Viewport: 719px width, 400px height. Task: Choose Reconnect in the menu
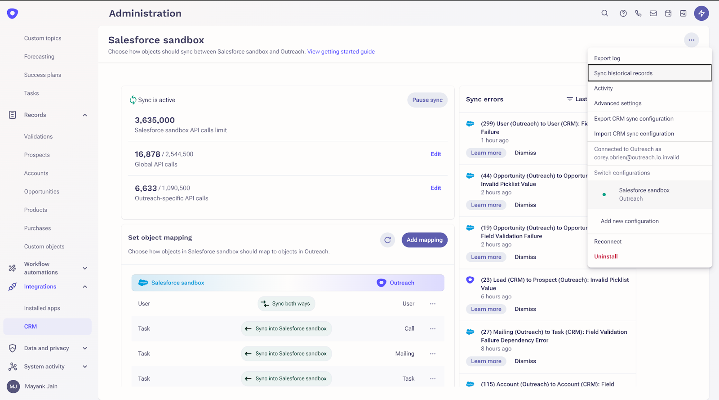(x=650, y=242)
